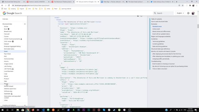Click the Google account avatar in header
This screenshot has width=199, height=112.
click(x=193, y=13)
